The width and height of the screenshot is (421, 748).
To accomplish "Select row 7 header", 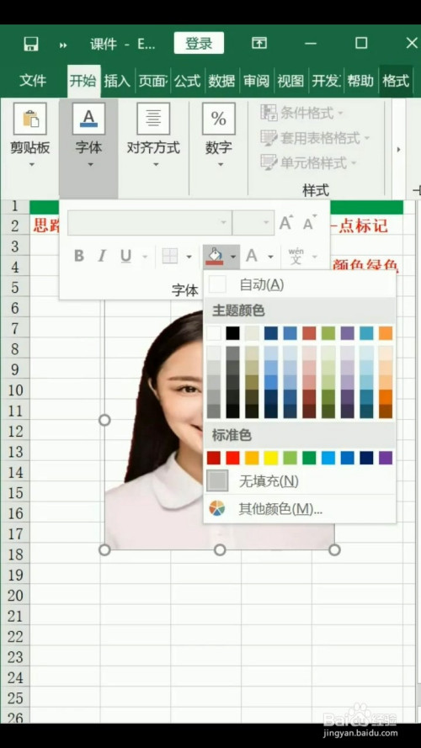I will click(15, 328).
